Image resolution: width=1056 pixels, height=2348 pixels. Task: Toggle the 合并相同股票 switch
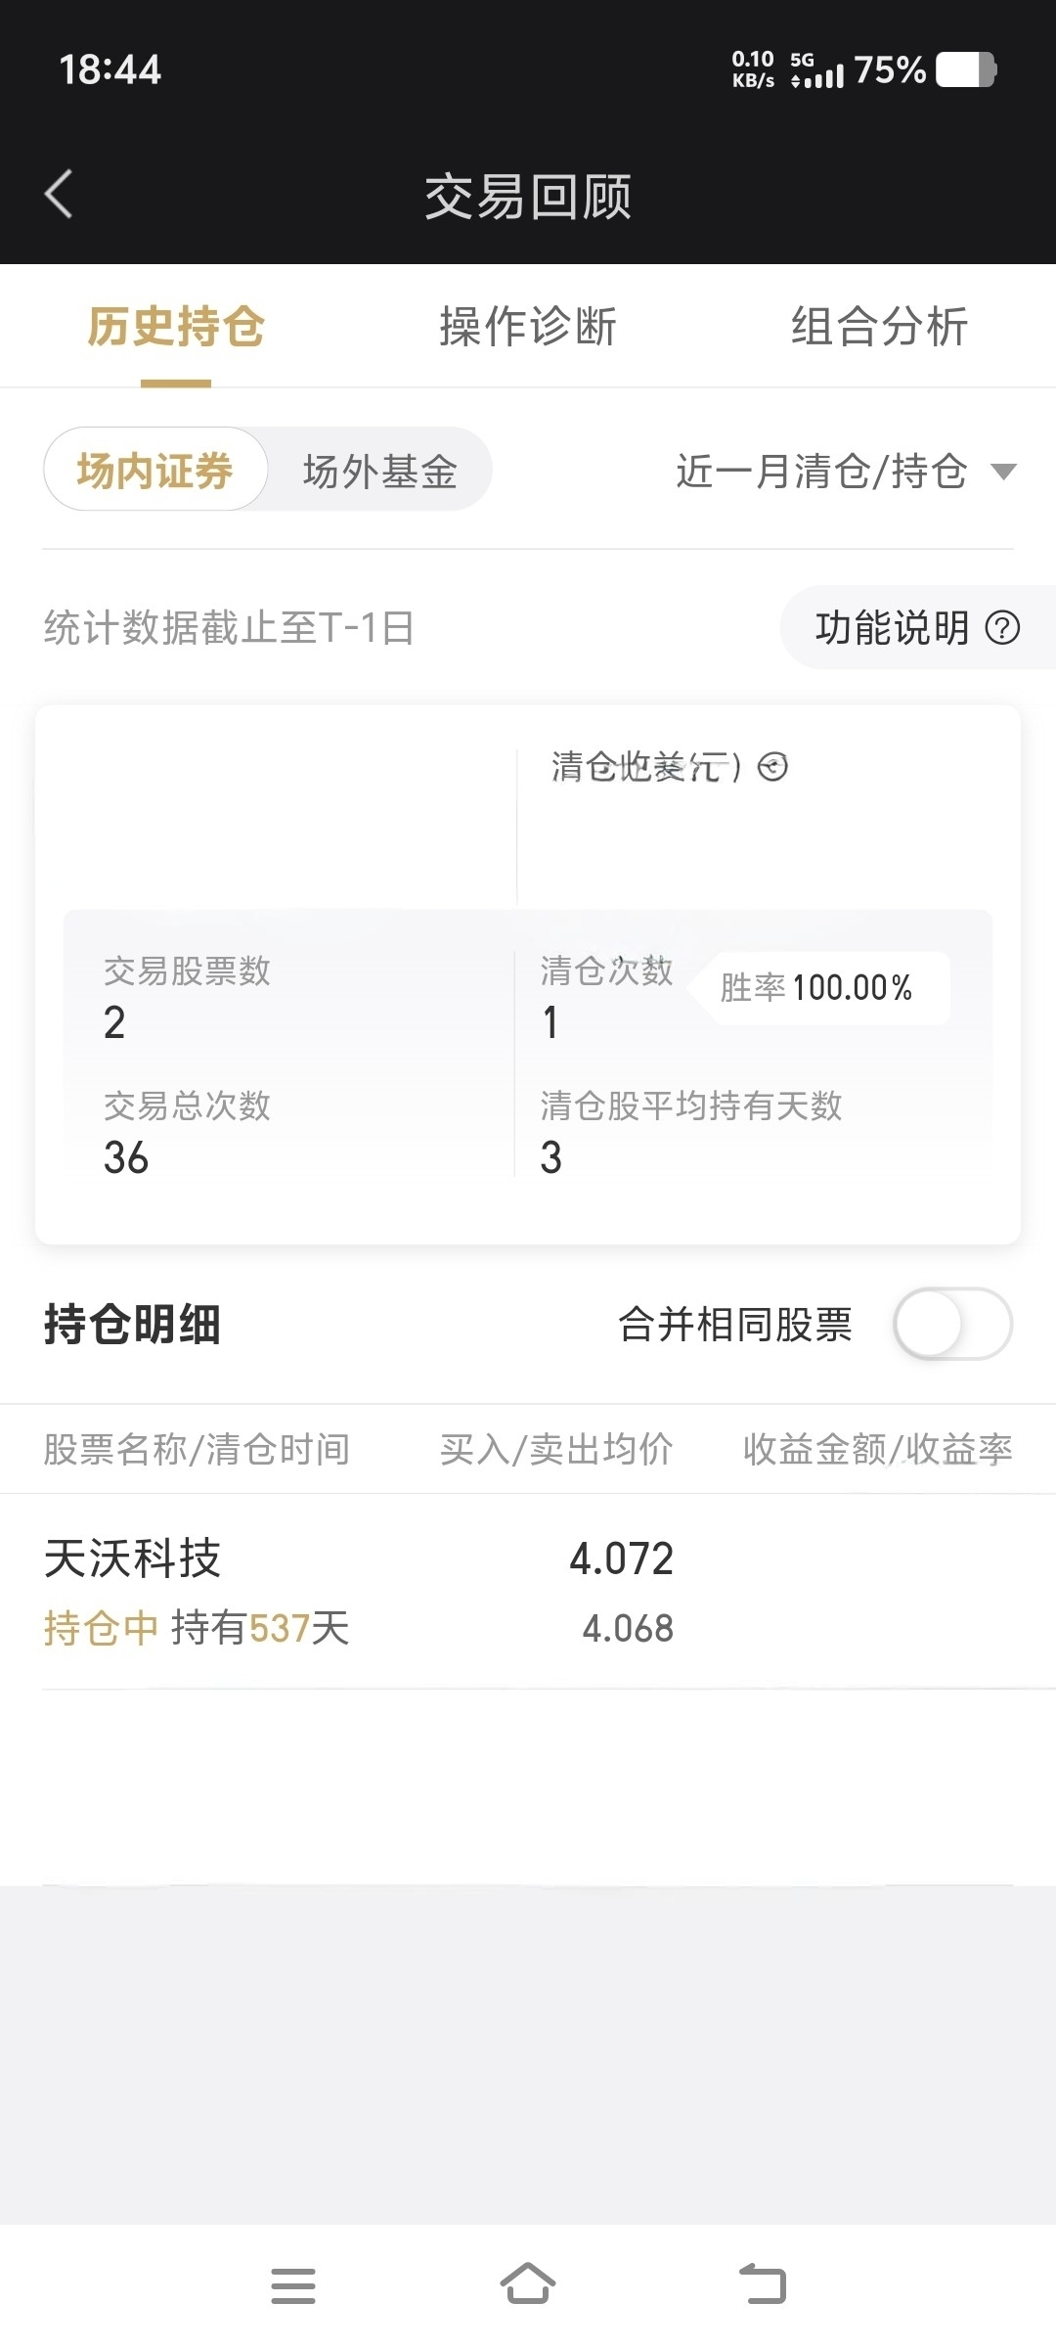coord(952,1324)
